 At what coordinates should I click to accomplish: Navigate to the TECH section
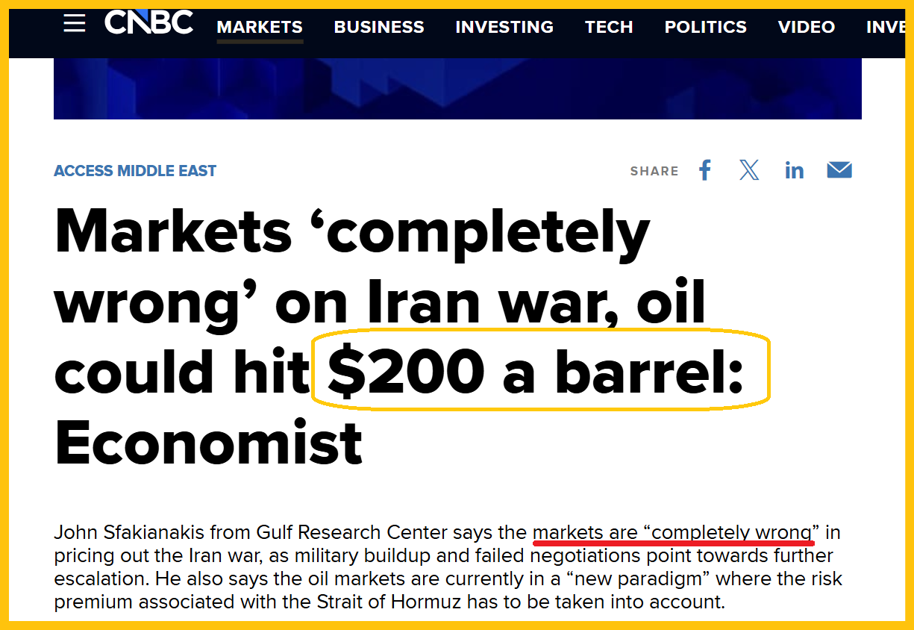609,27
